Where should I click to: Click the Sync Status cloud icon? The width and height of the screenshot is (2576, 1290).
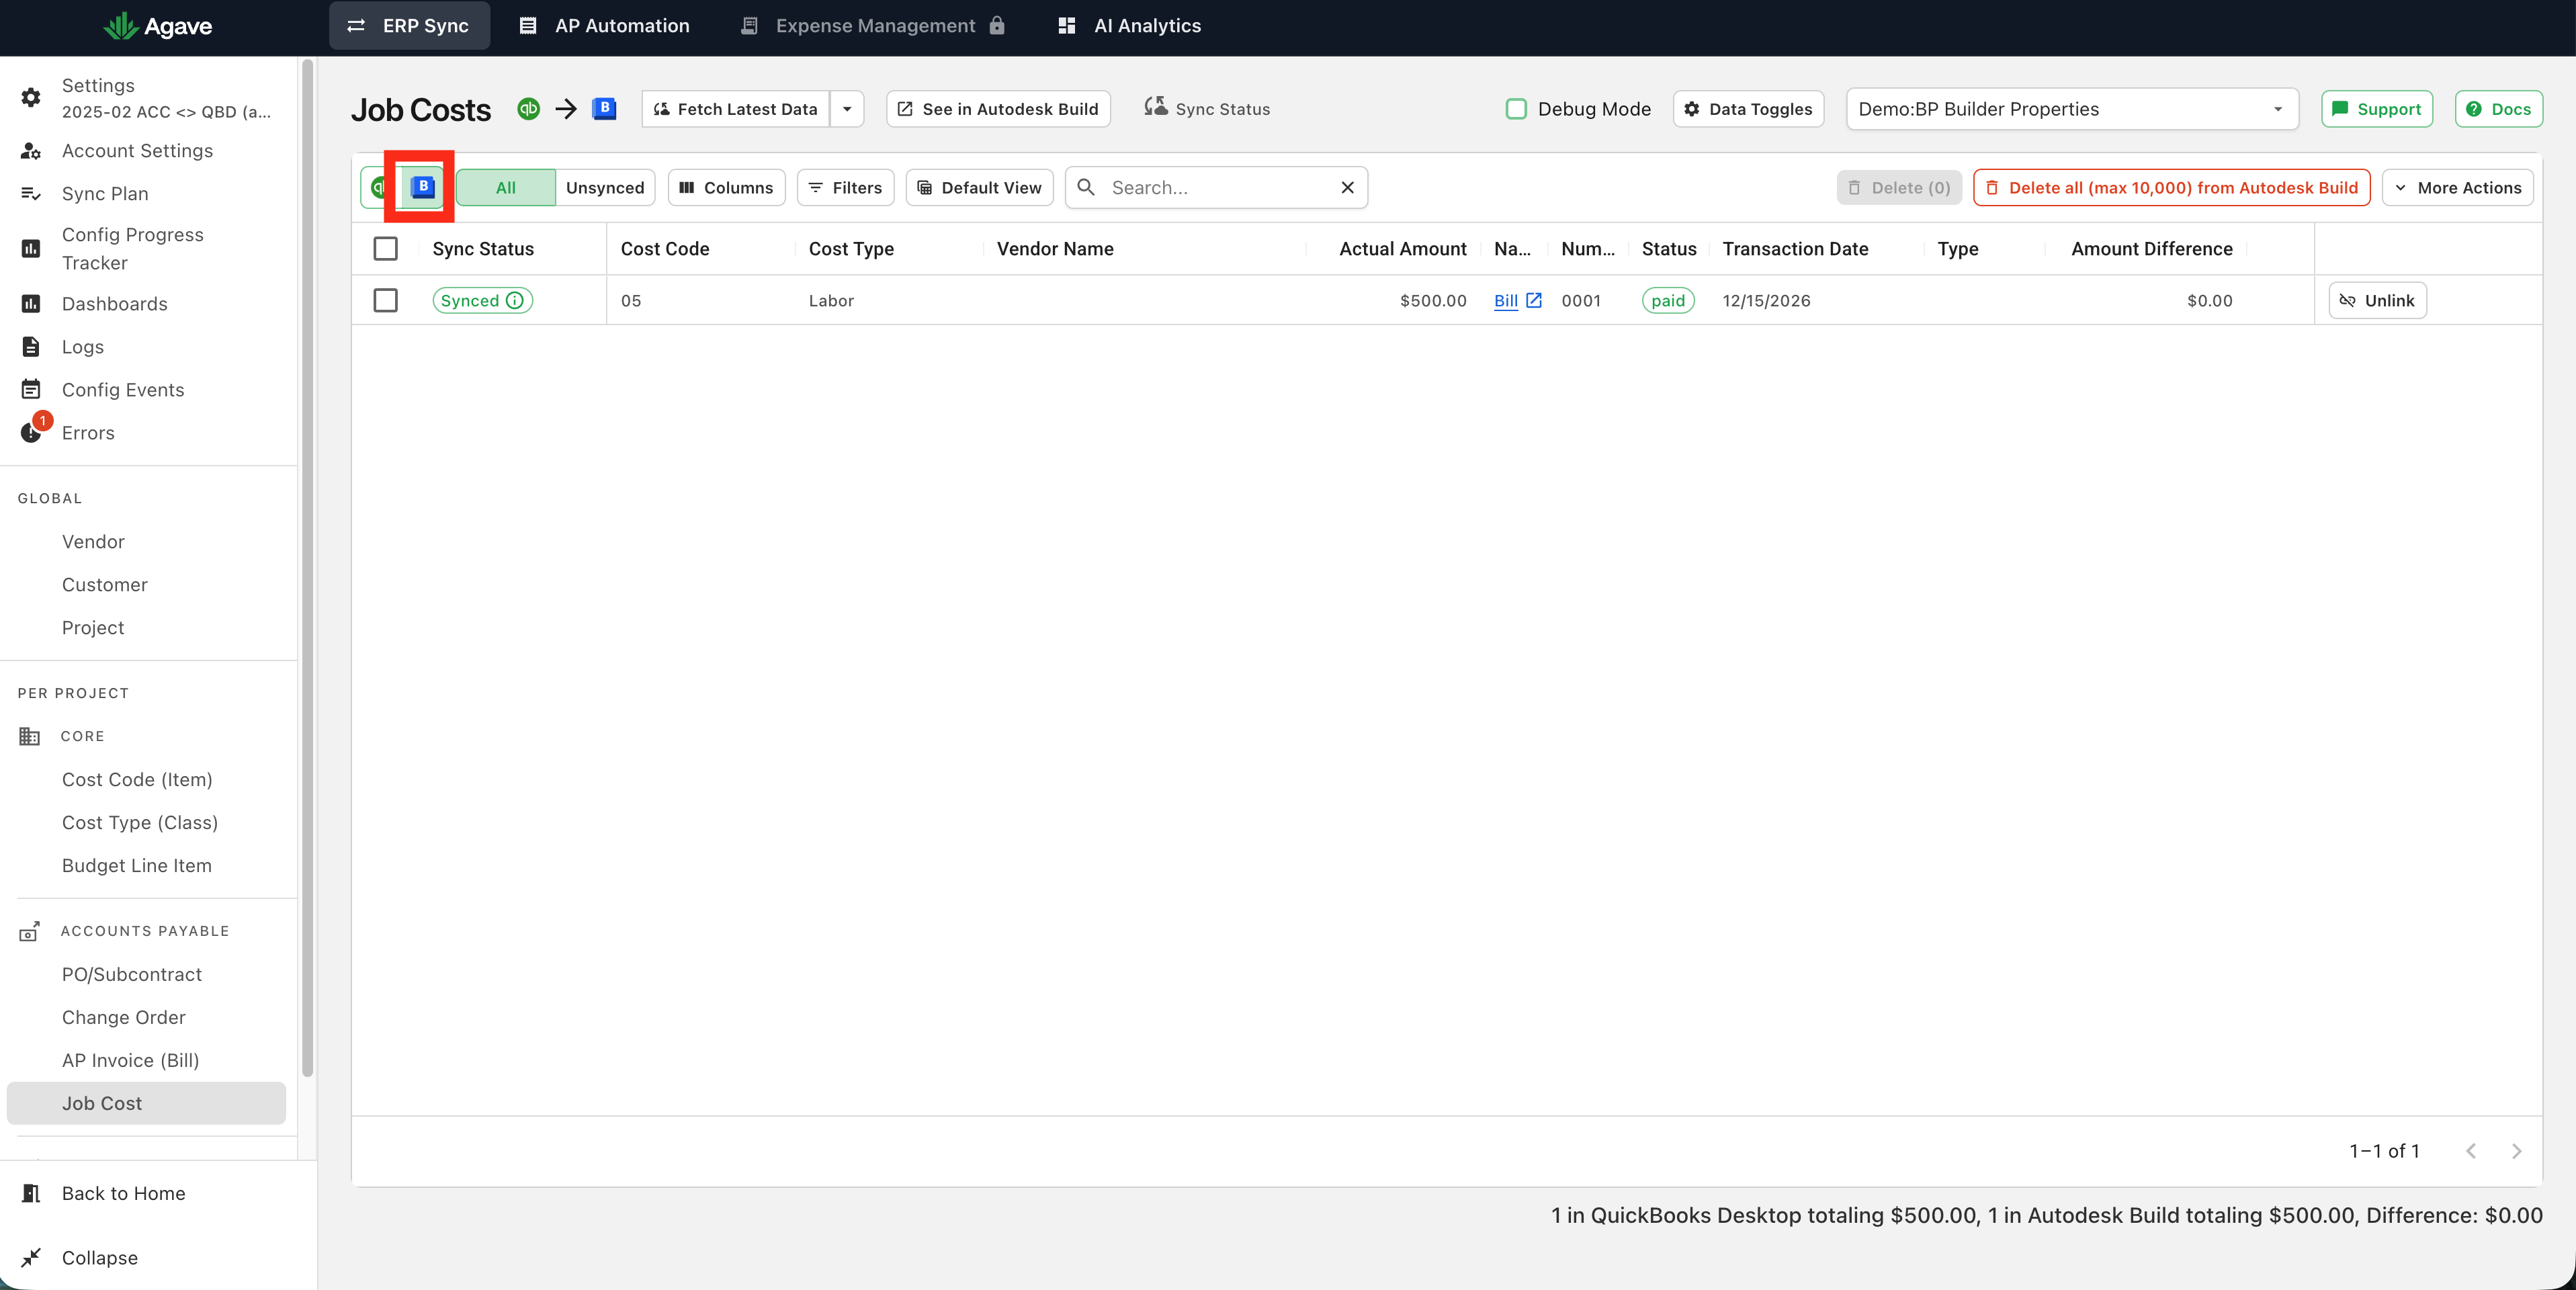pos(1155,106)
